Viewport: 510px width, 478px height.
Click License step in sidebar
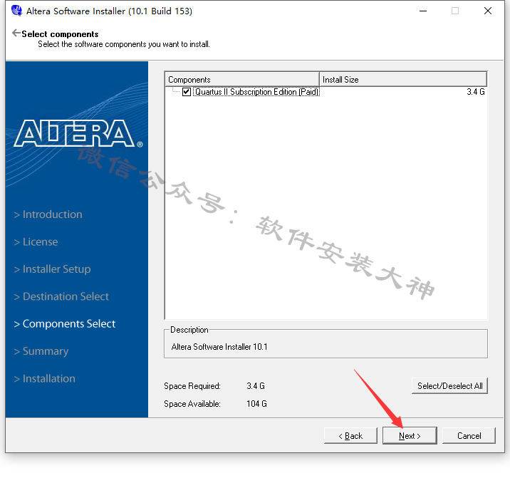[x=36, y=241]
